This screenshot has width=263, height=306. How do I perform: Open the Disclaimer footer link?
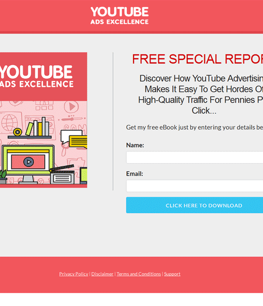(103, 274)
